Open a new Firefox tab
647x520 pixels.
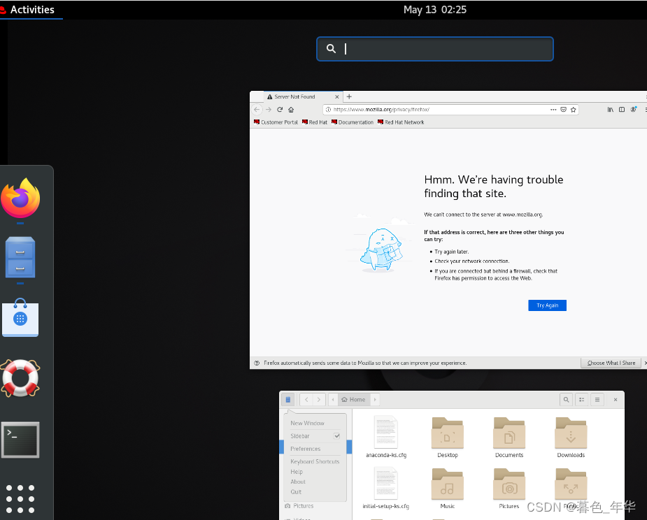tap(349, 96)
